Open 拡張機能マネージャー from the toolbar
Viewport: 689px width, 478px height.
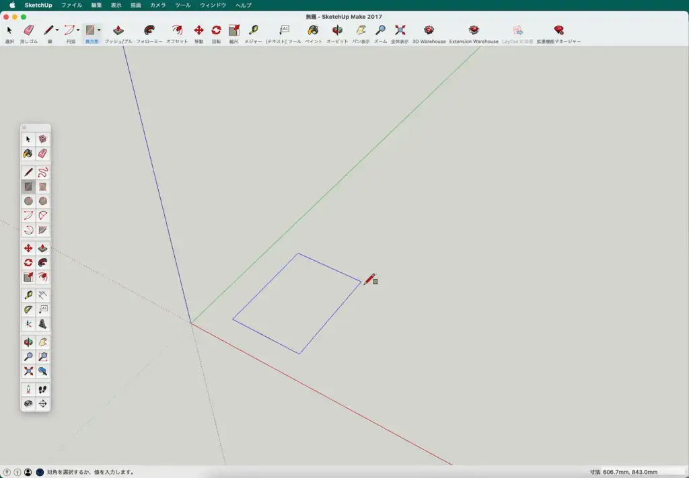[558, 34]
